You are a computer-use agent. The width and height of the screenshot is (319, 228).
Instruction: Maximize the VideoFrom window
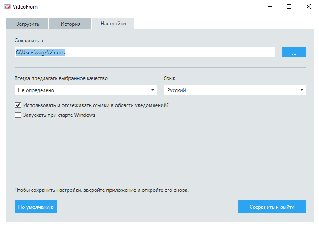pos(289,7)
